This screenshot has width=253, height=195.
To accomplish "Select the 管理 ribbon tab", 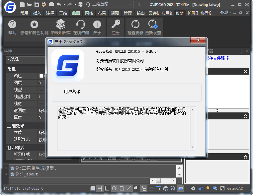I will coord(128,13).
